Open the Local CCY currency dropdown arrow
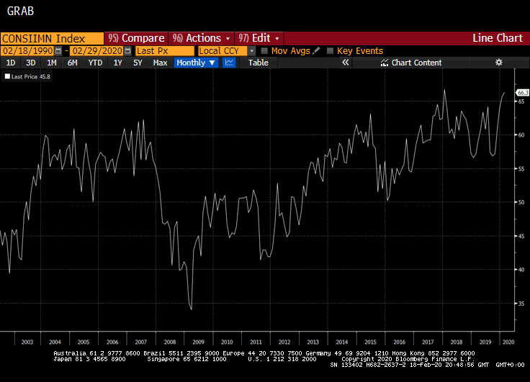The image size is (530, 382). pos(251,51)
